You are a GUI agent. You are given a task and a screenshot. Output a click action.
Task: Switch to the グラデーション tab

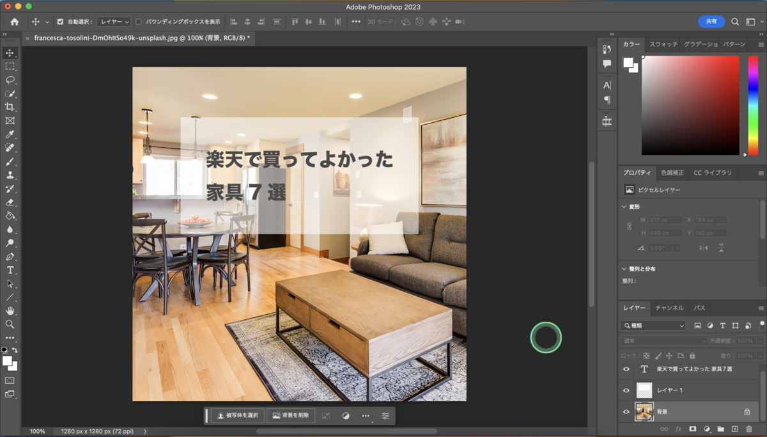pyautogui.click(x=701, y=44)
